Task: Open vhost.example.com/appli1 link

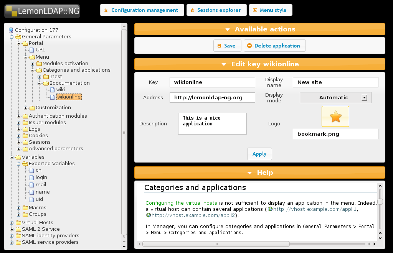Action: point(315,209)
